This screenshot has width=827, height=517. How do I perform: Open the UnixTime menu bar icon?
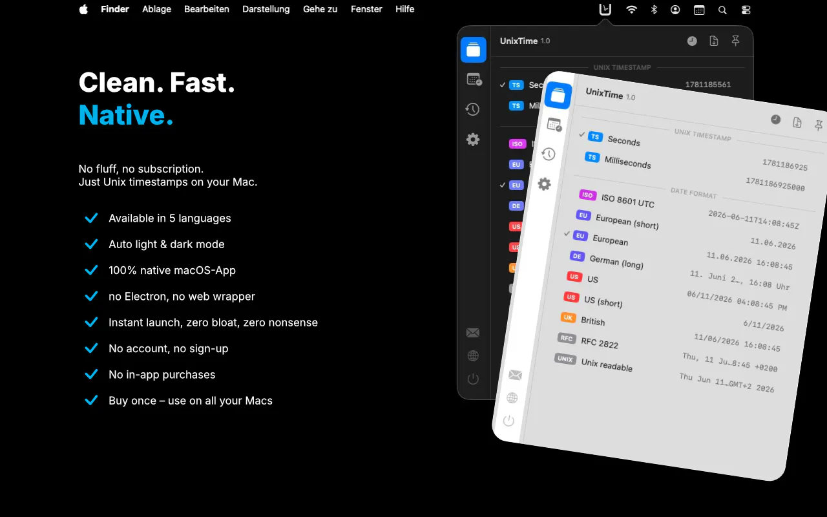click(x=605, y=10)
